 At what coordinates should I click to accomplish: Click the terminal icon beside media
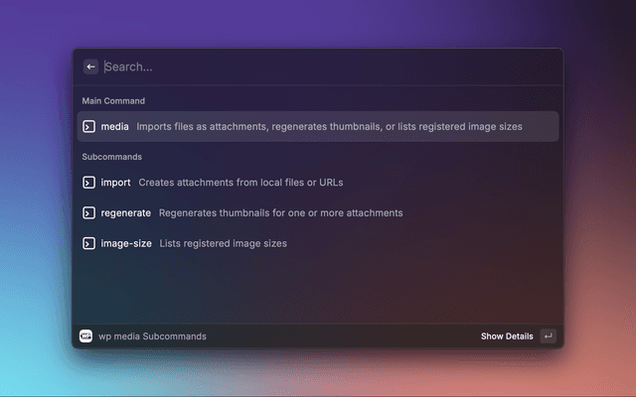[x=88, y=127]
